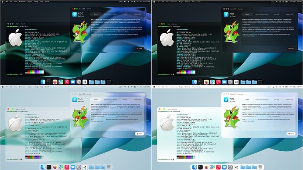Open the File menu in the top-left screenshot
Viewport: 303px width, 170px height.
pyautogui.click(x=7, y=2)
